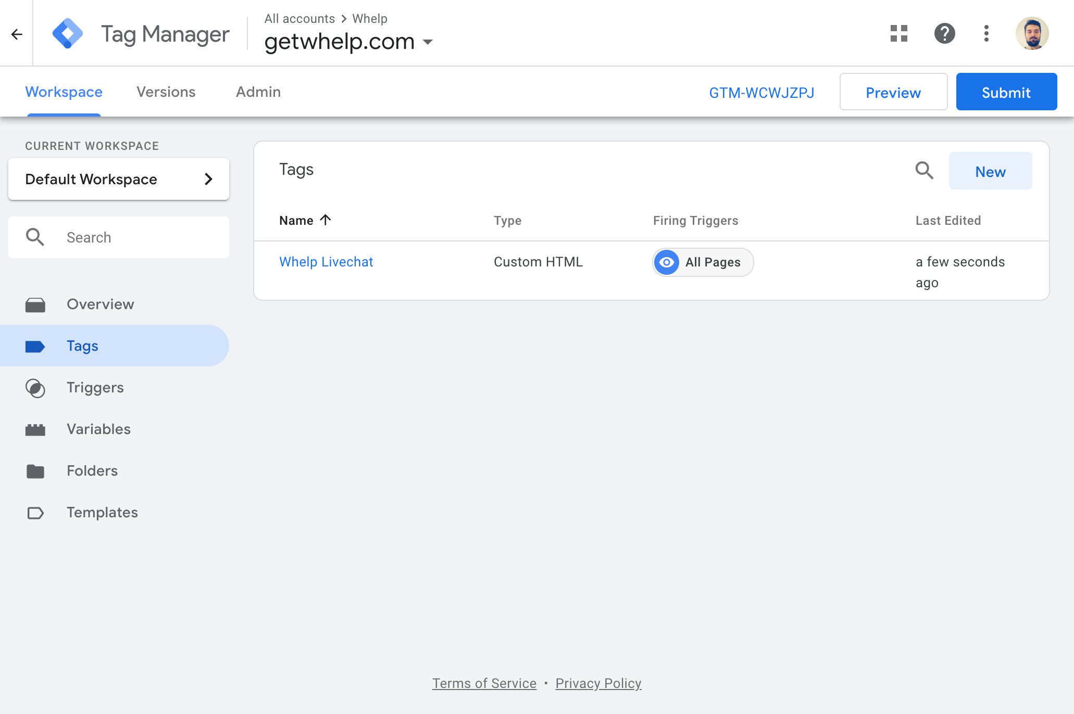Switch to the Admin tab

coord(258,92)
